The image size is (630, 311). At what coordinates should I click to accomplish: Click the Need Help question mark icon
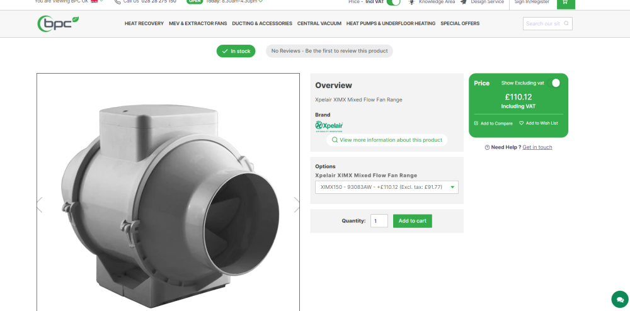pyautogui.click(x=487, y=147)
